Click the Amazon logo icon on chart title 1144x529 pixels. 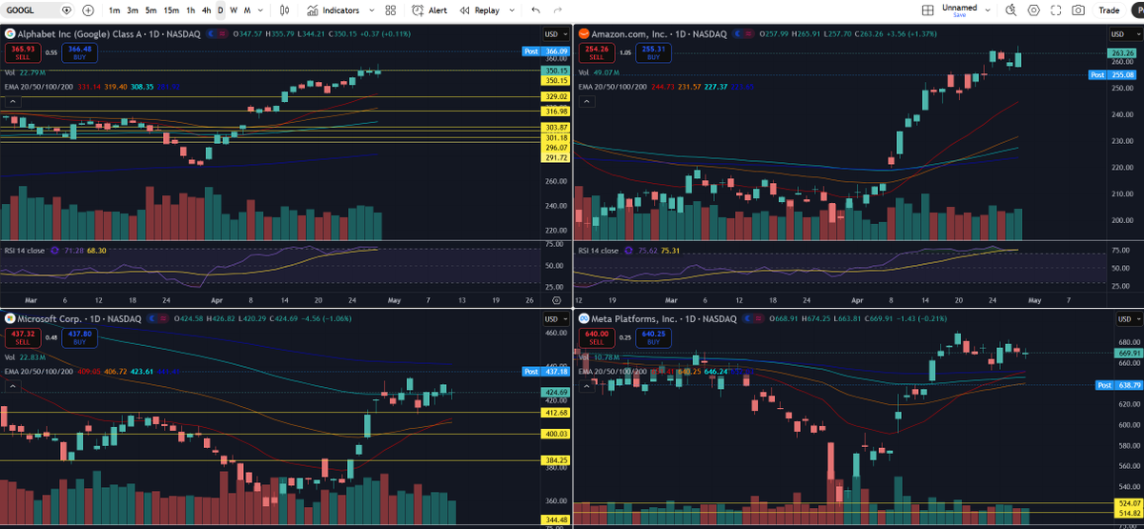point(584,34)
